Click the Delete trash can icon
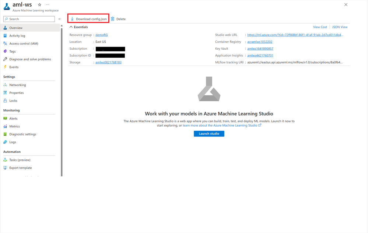 (113, 19)
